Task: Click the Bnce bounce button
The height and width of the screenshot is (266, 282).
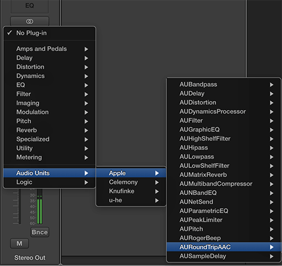Action: coord(40,232)
